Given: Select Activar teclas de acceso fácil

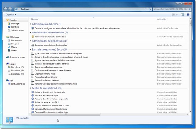Looking at the screenshot, I should pos(47,102).
